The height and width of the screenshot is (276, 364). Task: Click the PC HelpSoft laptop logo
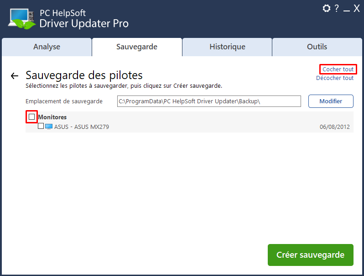pyautogui.click(x=22, y=19)
